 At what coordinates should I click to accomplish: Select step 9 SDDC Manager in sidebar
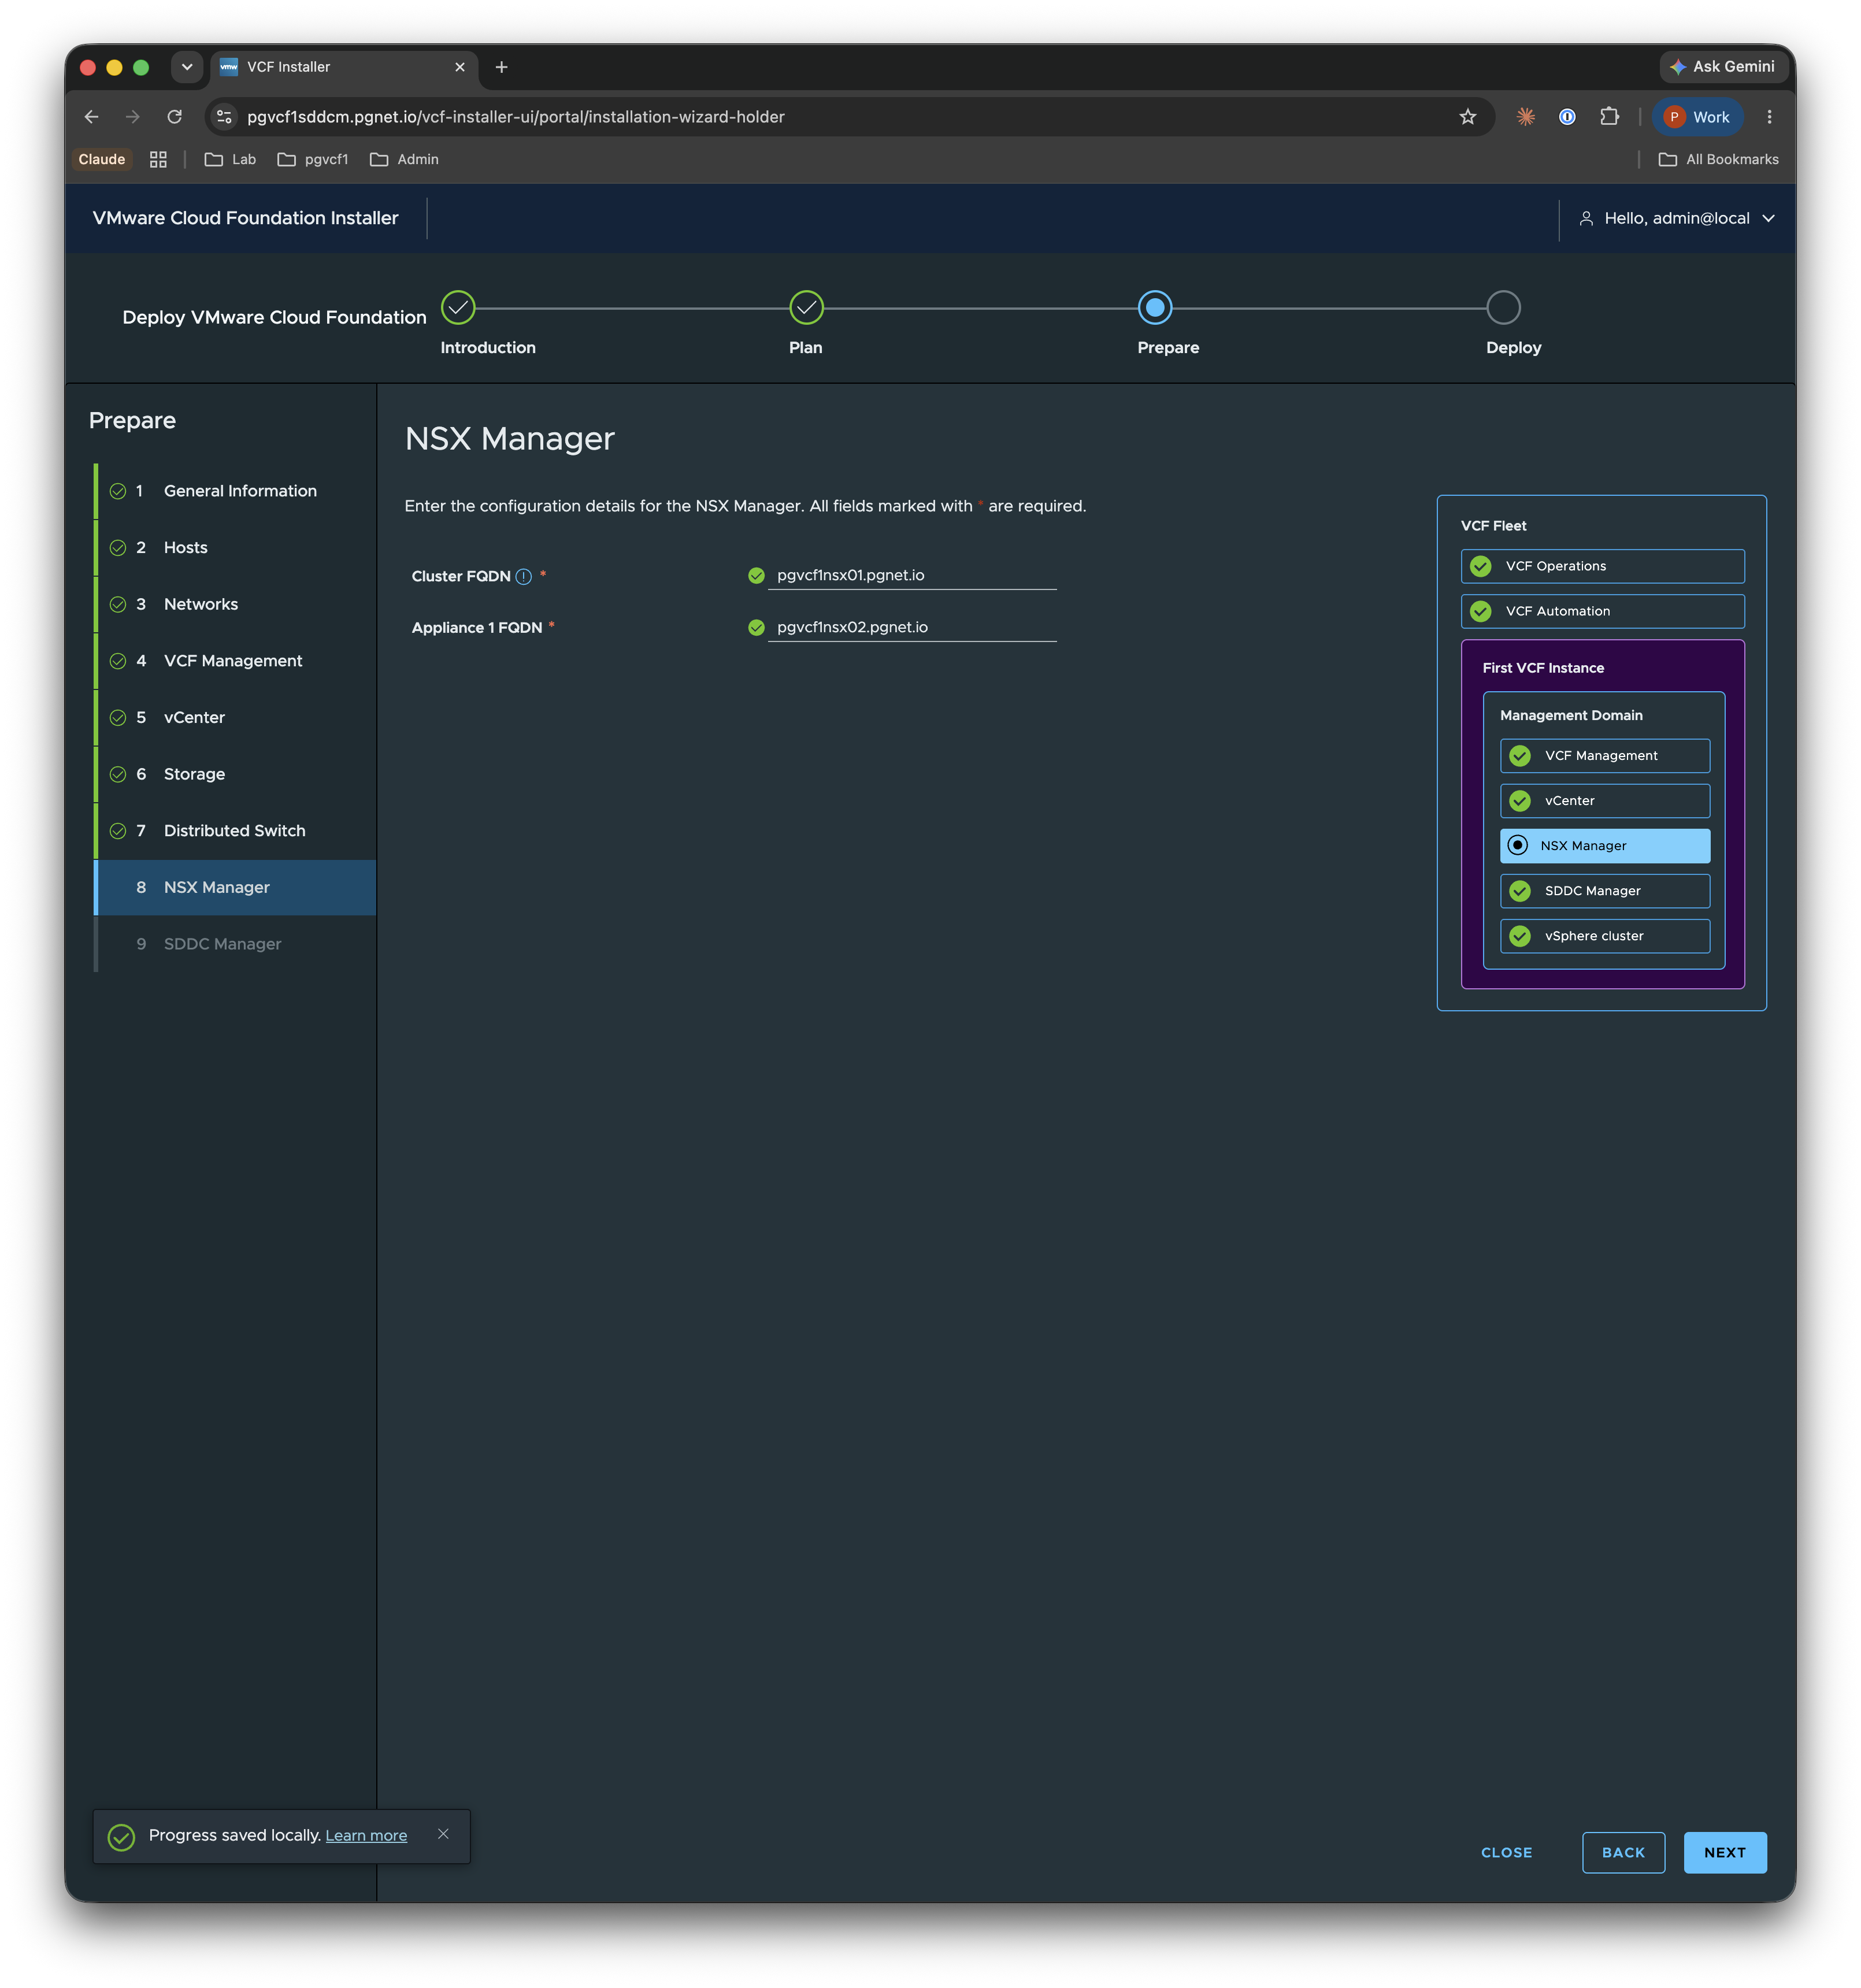coord(236,944)
